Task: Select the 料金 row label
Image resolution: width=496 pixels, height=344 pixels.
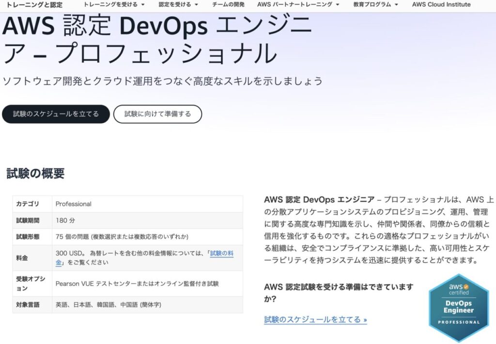Action: coord(22,258)
